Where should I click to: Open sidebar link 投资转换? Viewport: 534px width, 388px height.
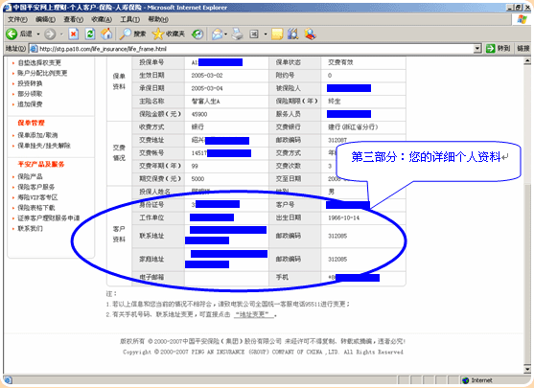point(30,83)
